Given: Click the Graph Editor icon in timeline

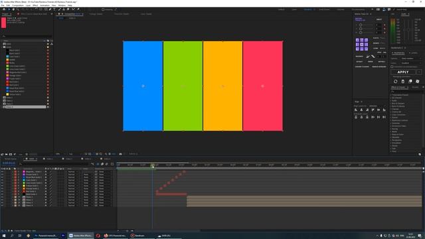Looking at the screenshot, I should click(112, 164).
